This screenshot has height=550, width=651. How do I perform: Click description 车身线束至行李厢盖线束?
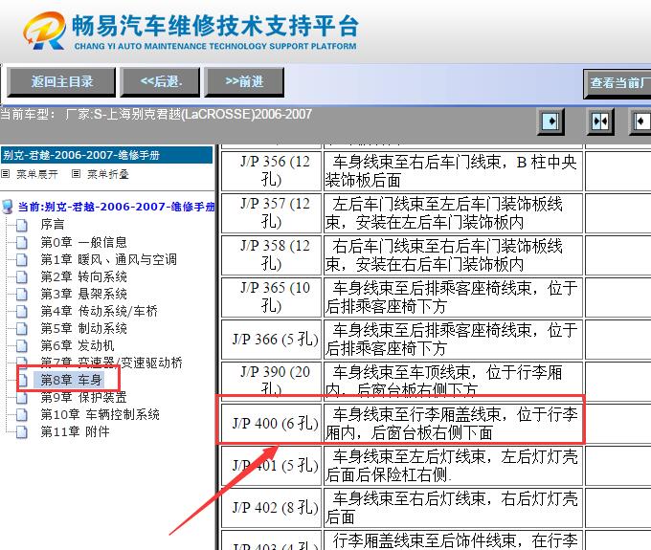coord(453,424)
